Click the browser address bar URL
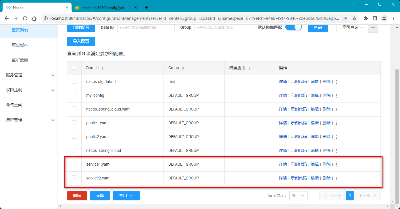Screen dimensions: 400x209 [x=195, y=18]
